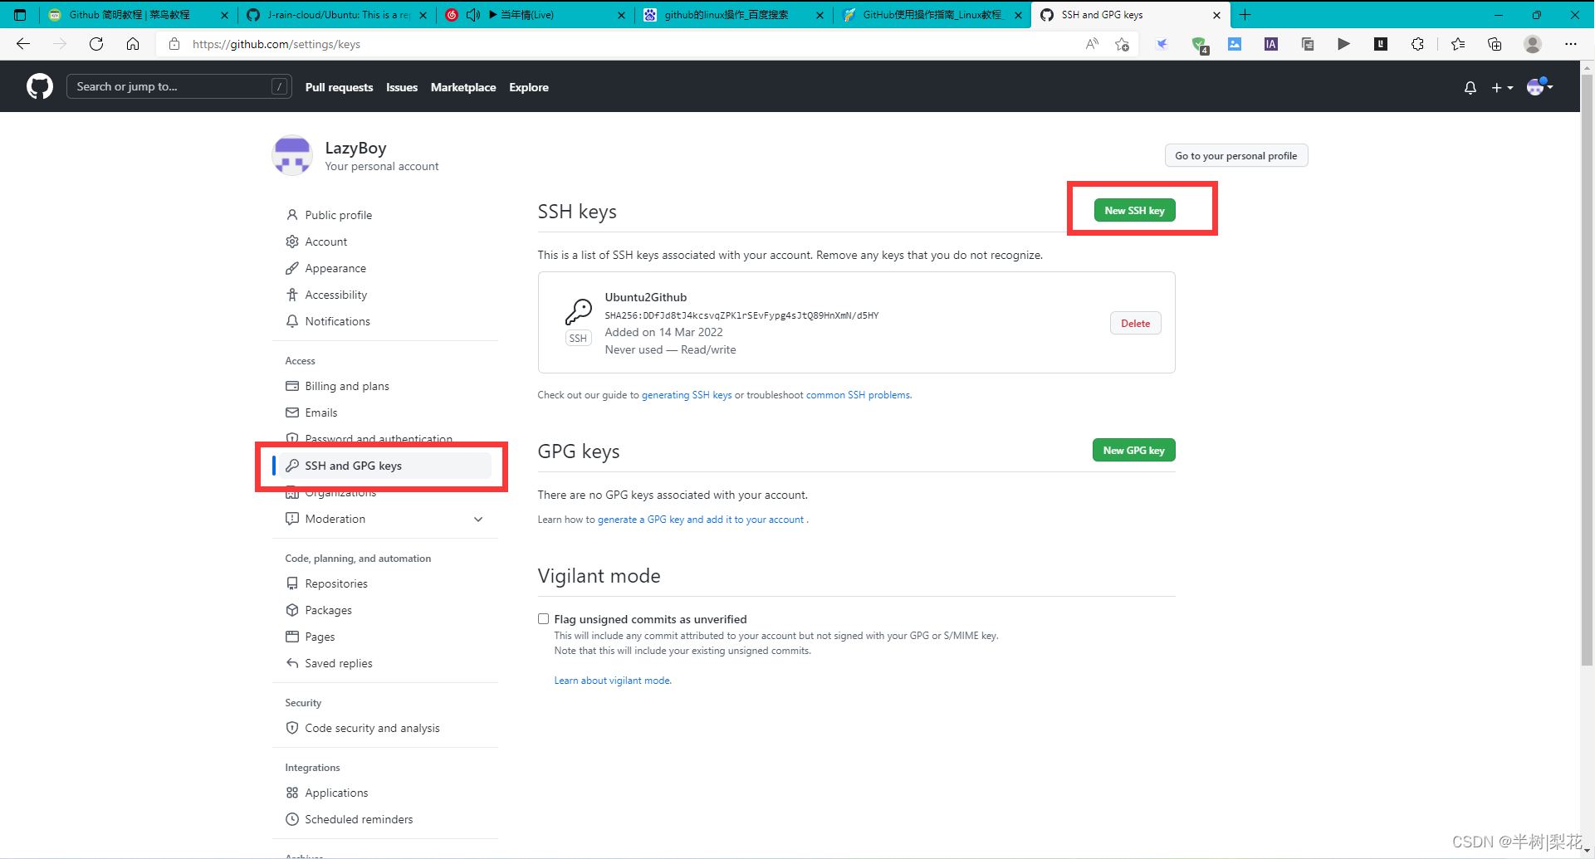Open Issues in GitHub header
The width and height of the screenshot is (1595, 859).
pos(402,87)
